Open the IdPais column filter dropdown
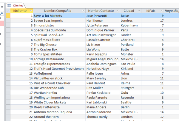 click(162, 11)
